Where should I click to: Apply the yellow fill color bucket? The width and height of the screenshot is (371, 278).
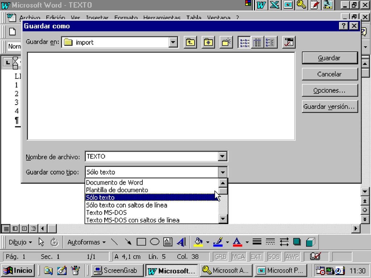pos(198,242)
